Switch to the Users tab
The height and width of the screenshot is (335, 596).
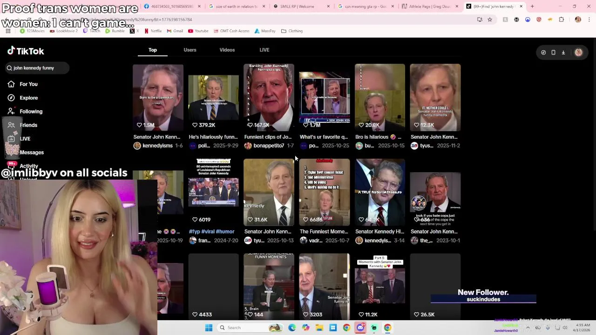190,50
